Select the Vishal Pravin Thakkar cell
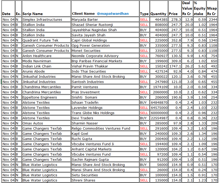 pos(105,66)
